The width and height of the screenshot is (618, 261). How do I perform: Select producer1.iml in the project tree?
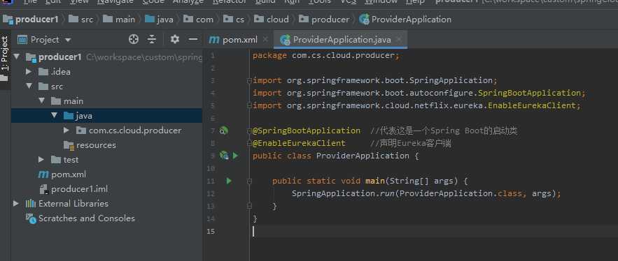click(x=79, y=189)
